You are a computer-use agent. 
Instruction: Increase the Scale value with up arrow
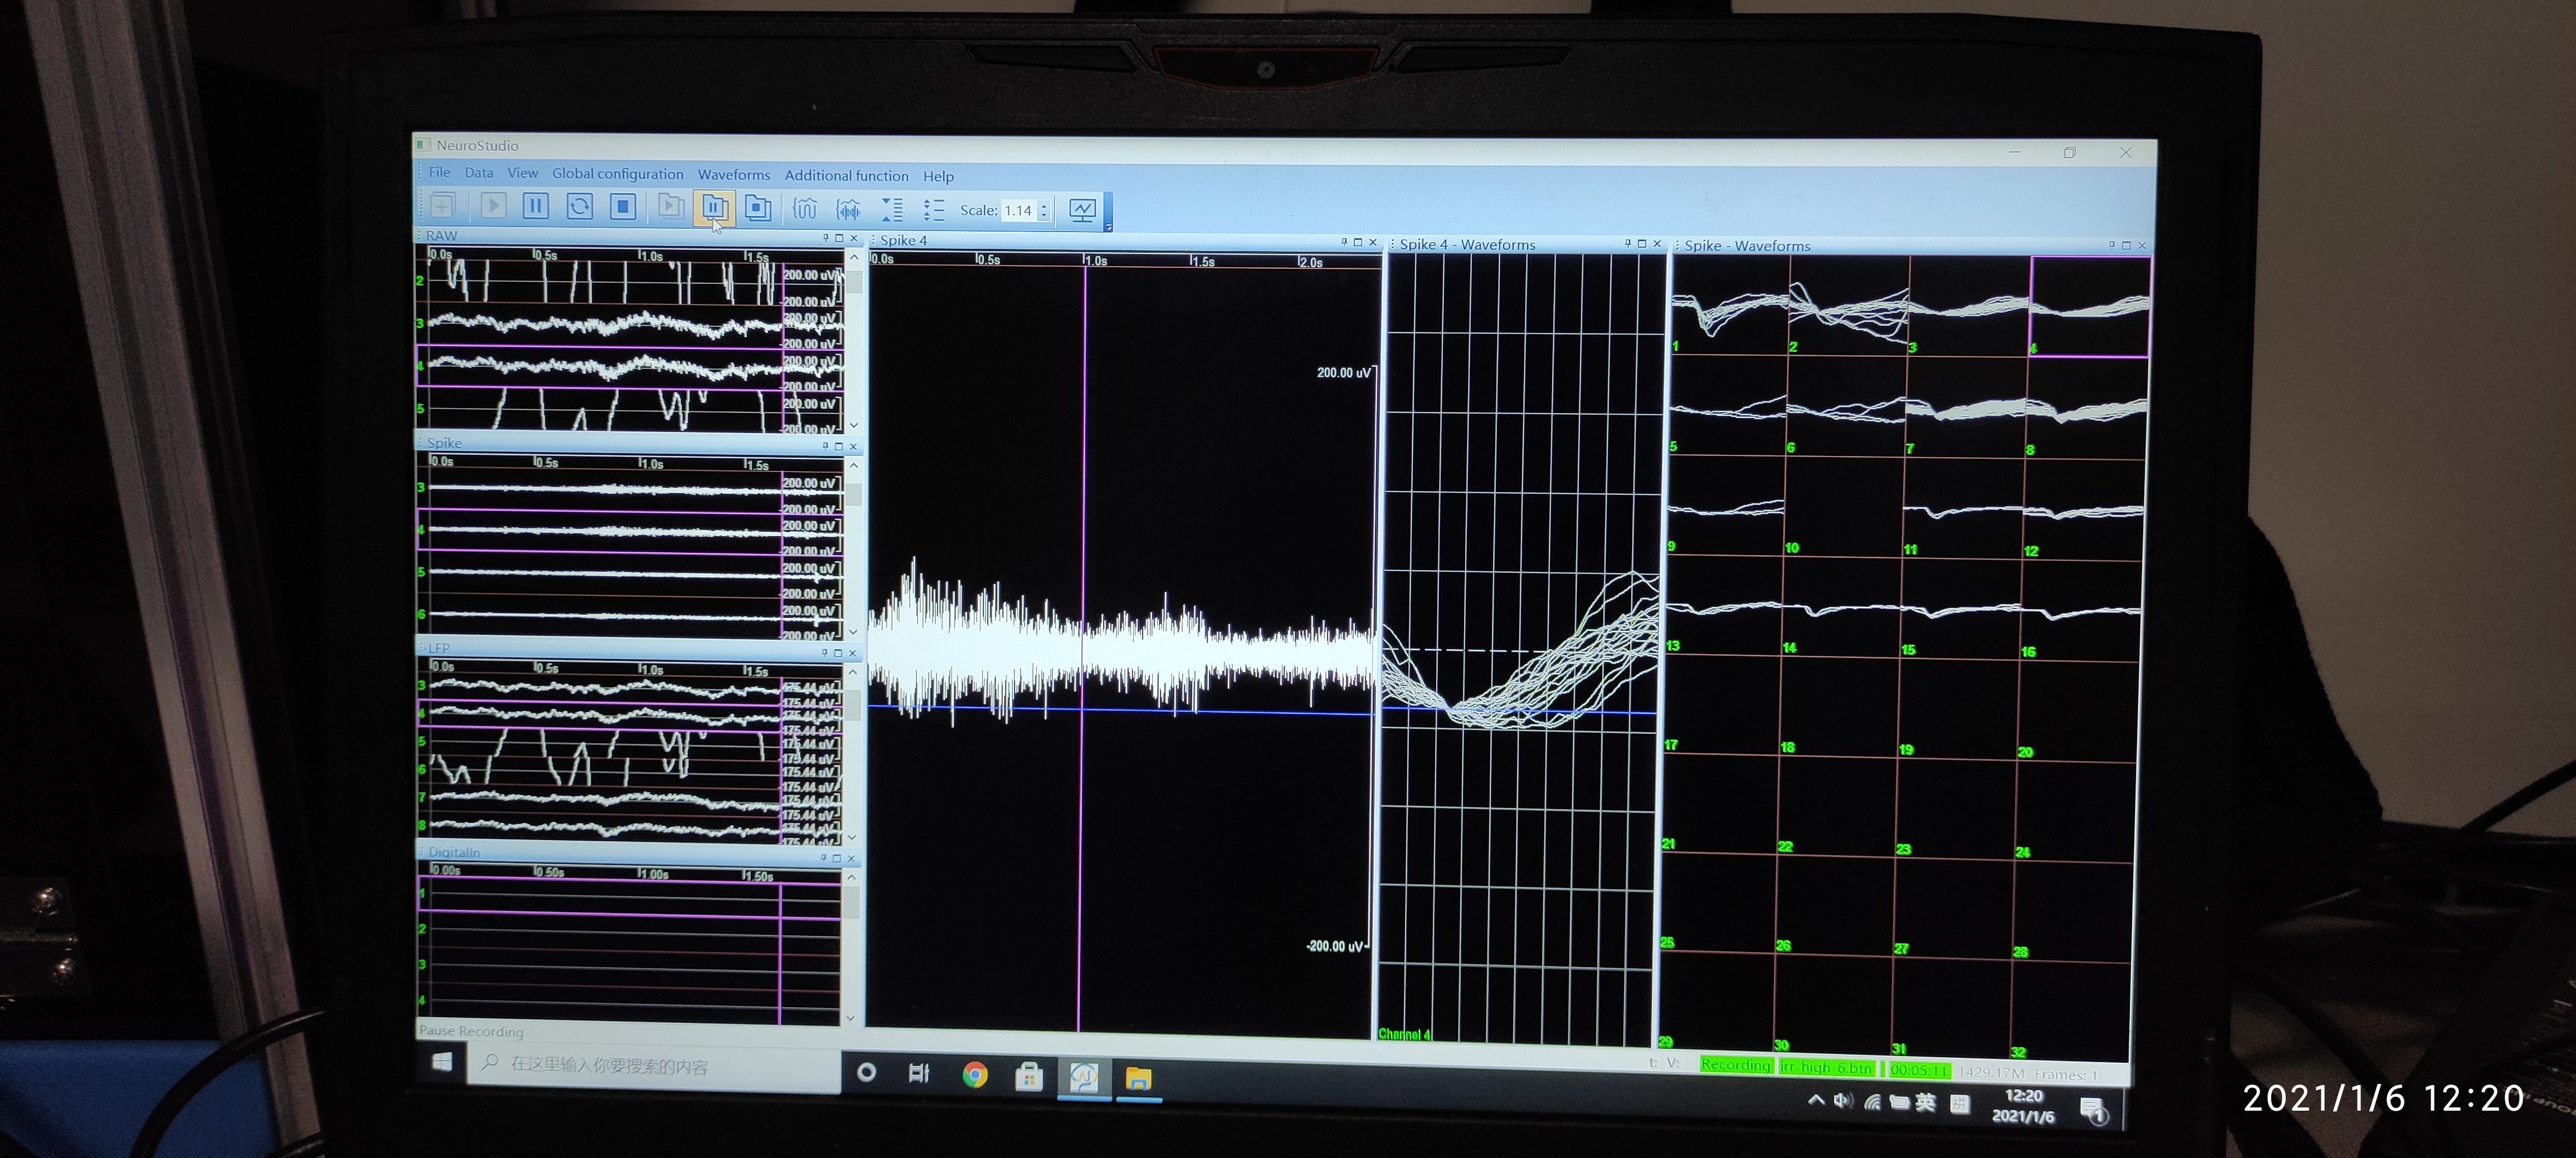coord(1043,206)
